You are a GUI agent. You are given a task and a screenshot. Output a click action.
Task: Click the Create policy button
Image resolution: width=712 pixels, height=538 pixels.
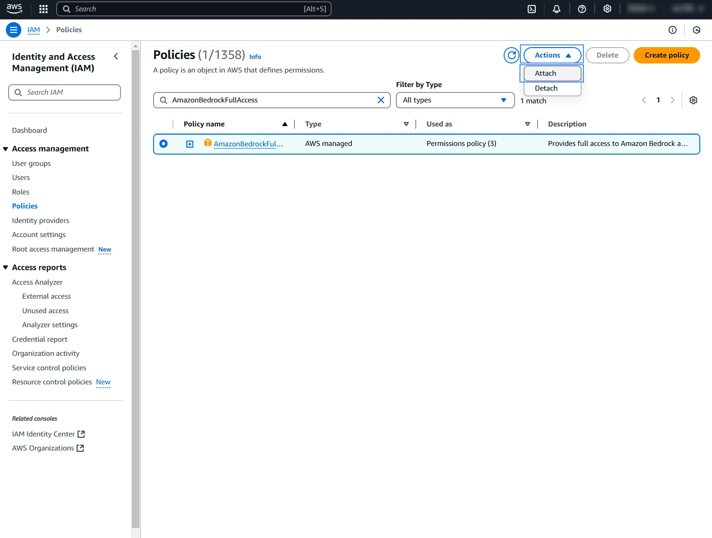[667, 55]
